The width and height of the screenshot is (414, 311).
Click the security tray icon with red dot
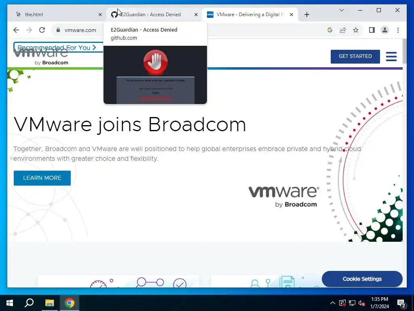tap(342, 303)
